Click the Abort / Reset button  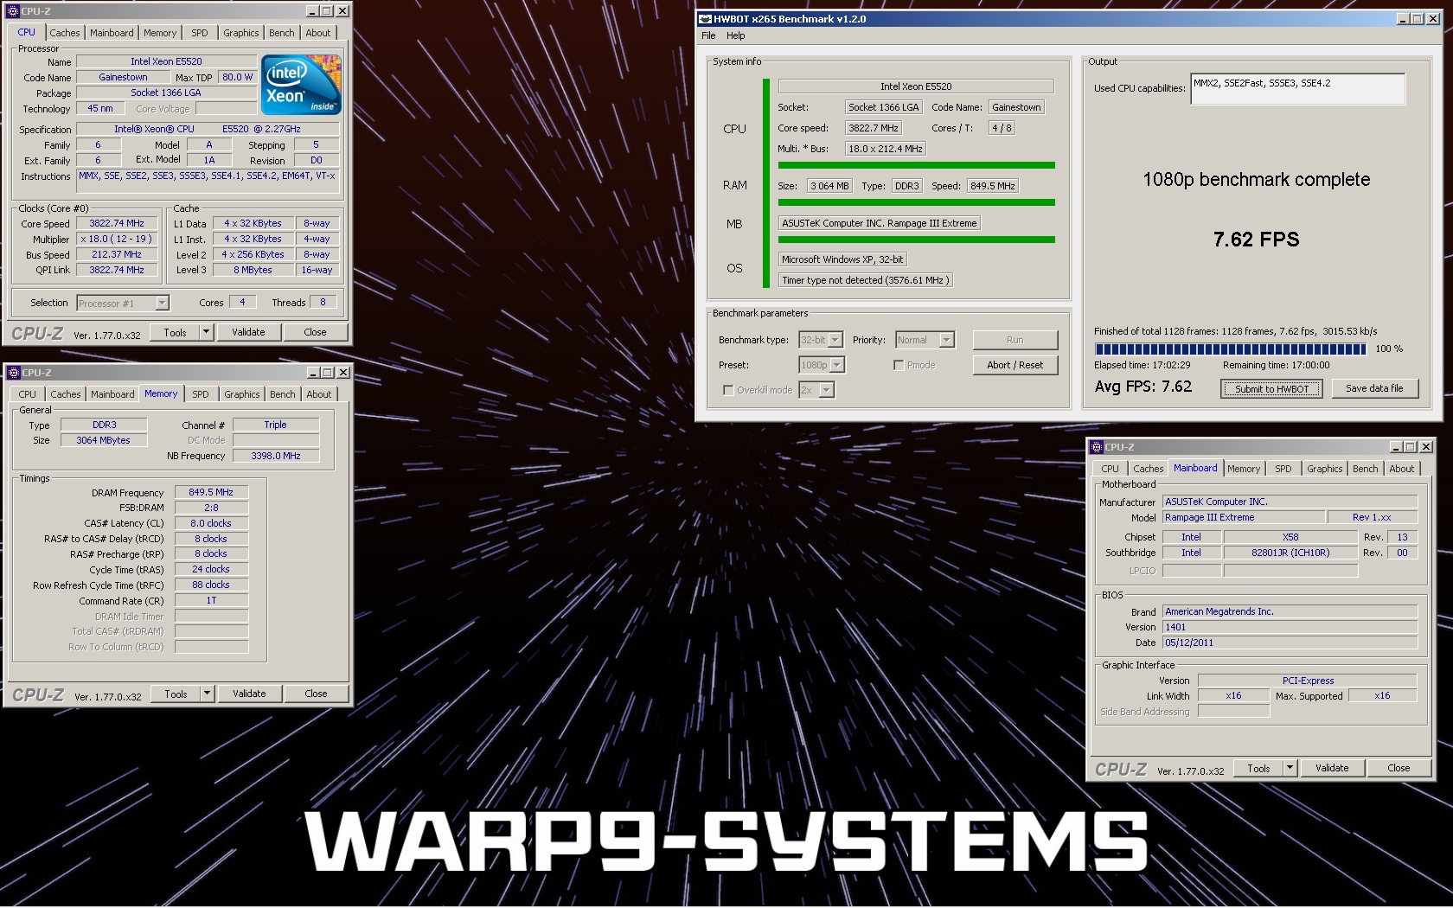[x=1015, y=365]
